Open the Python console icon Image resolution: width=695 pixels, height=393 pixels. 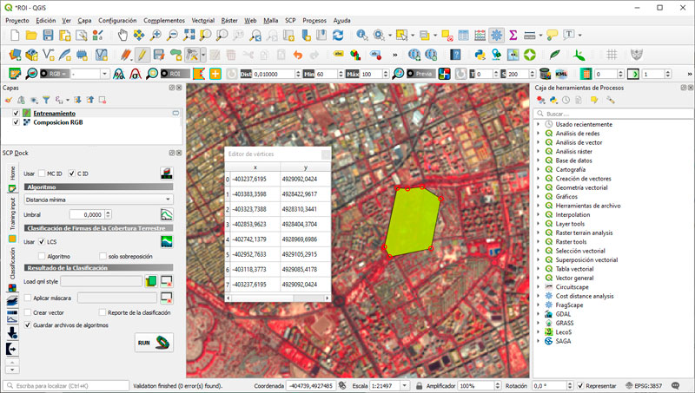pyautogui.click(x=479, y=55)
